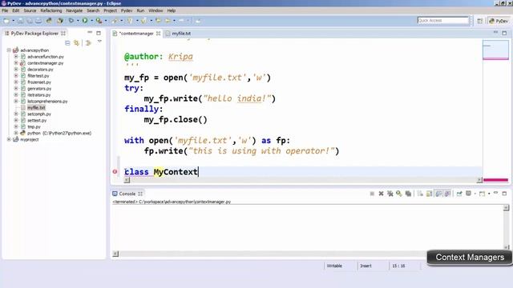Click the Print toolbar icon
The width and height of the screenshot is (513, 288).
[38, 21]
